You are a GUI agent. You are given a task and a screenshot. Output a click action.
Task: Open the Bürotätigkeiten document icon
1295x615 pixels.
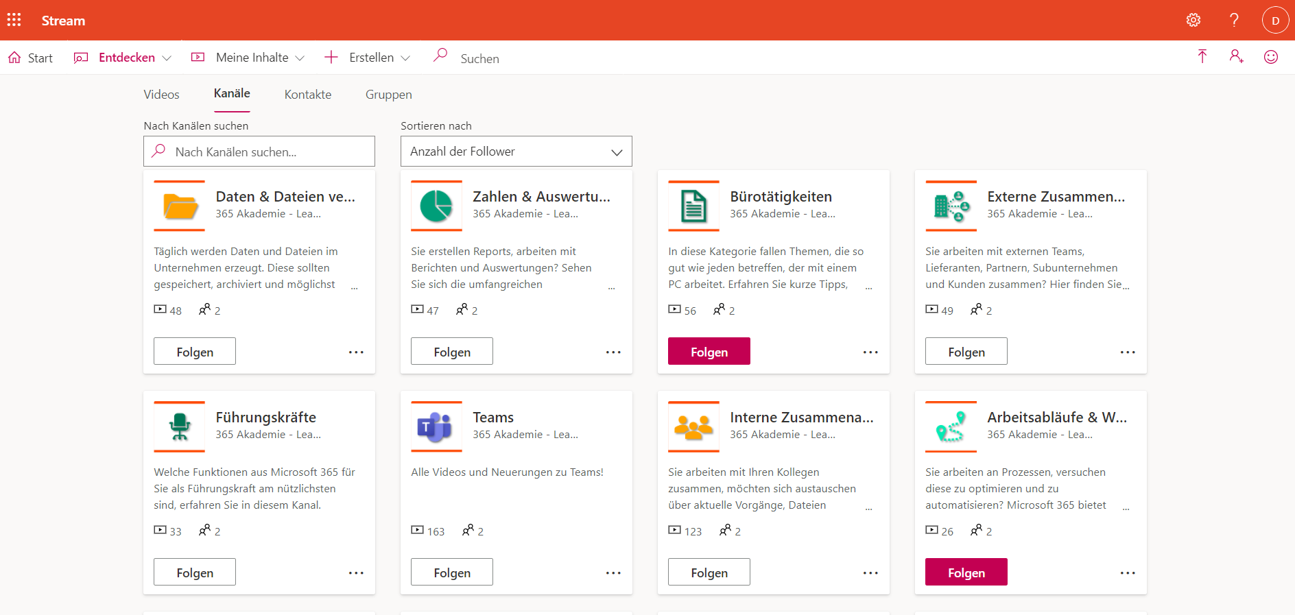pos(693,206)
